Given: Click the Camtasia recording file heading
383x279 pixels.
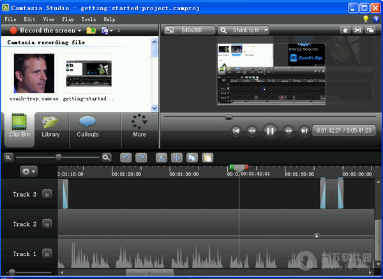Looking at the screenshot, I should click(x=46, y=43).
